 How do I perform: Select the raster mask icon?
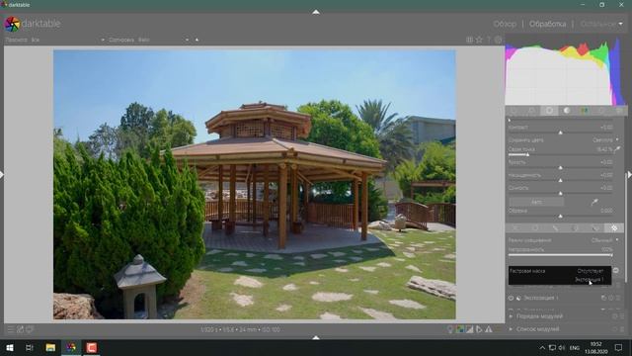pos(614,228)
